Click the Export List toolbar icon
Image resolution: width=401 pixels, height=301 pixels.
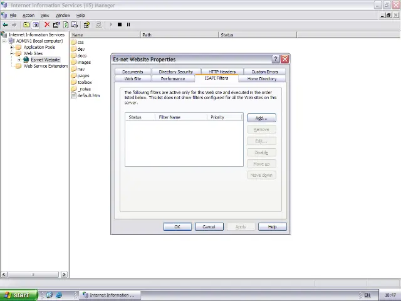tap(75, 24)
